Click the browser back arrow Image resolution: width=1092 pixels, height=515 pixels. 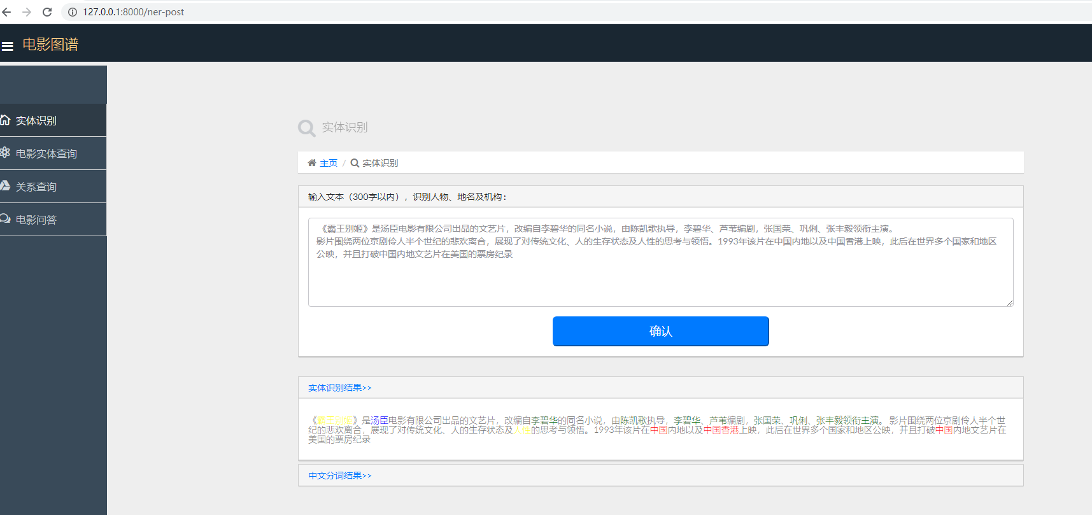click(x=7, y=12)
